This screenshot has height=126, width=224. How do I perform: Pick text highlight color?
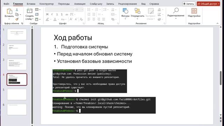pyautogui.click(x=47, y=19)
